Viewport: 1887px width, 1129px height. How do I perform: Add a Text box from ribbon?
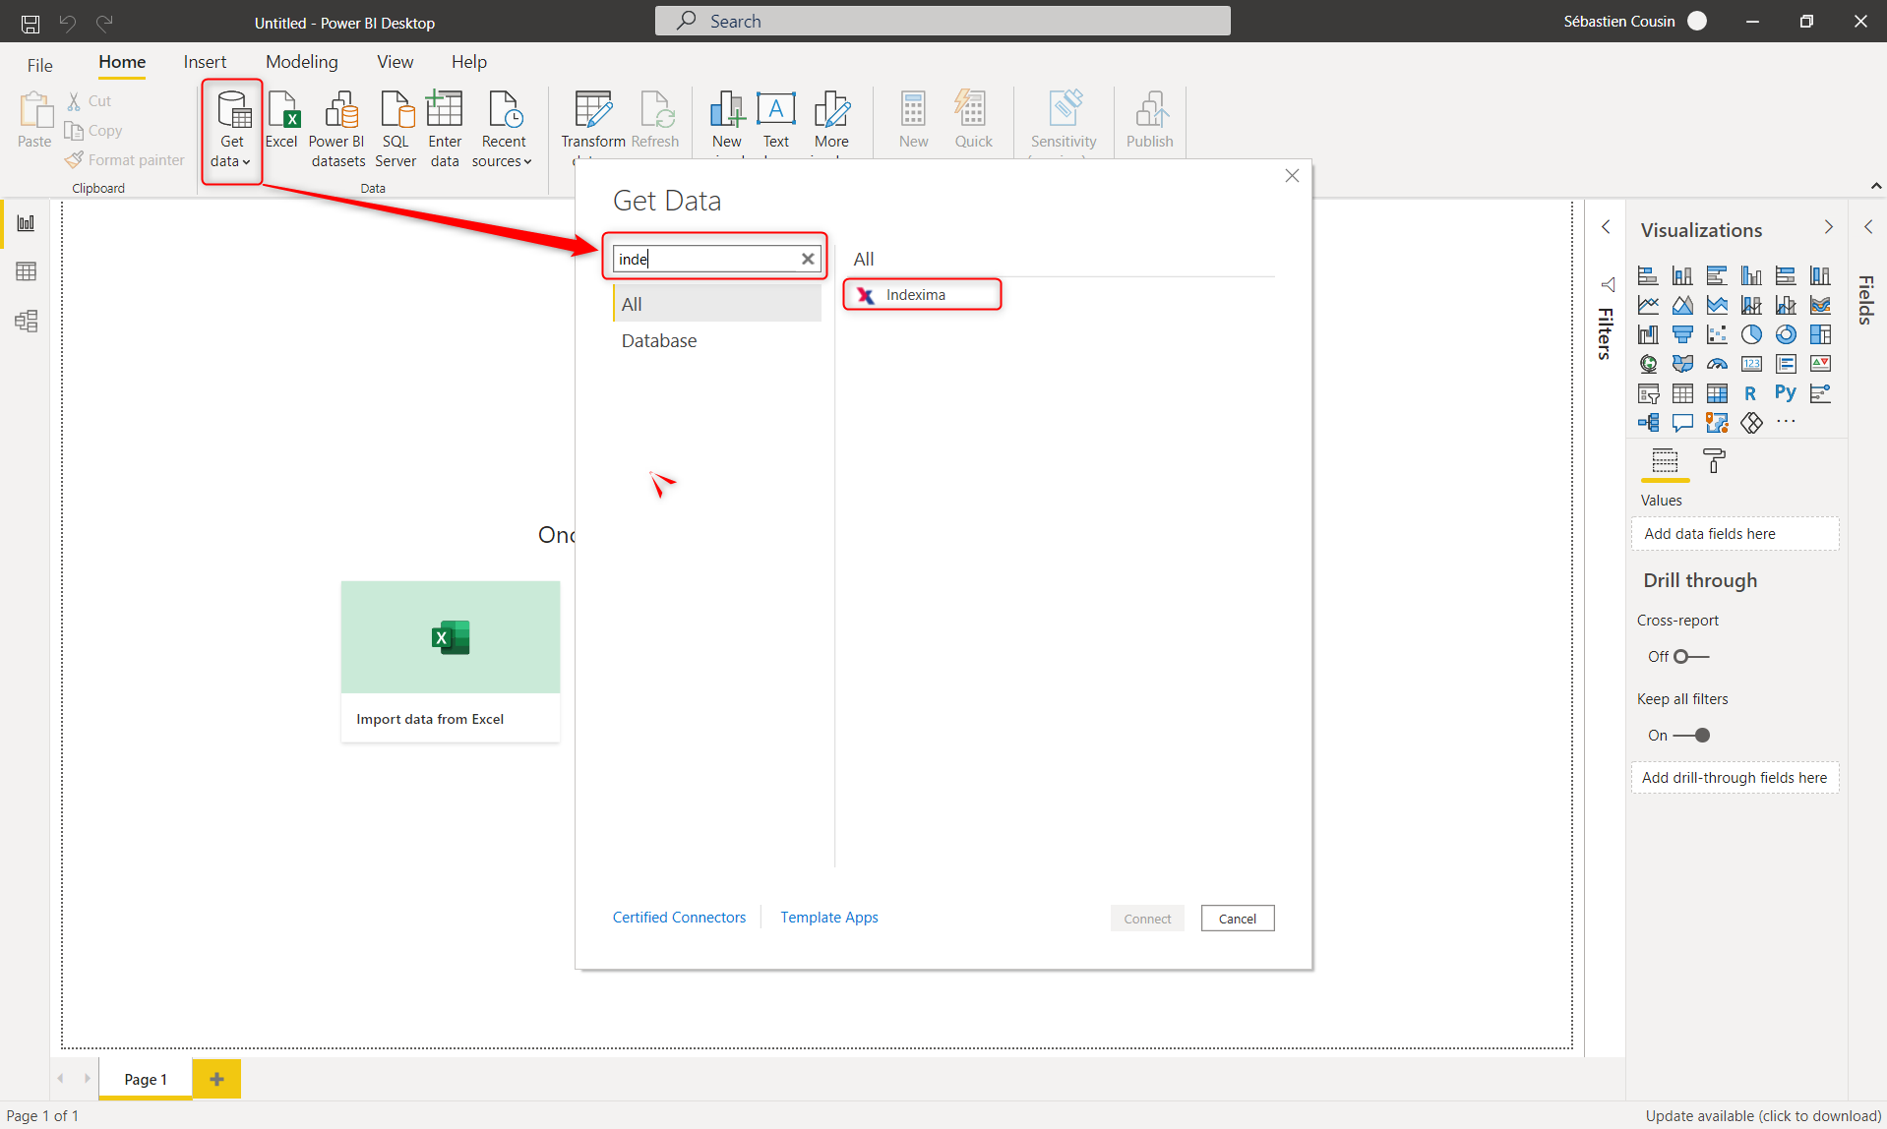click(776, 121)
